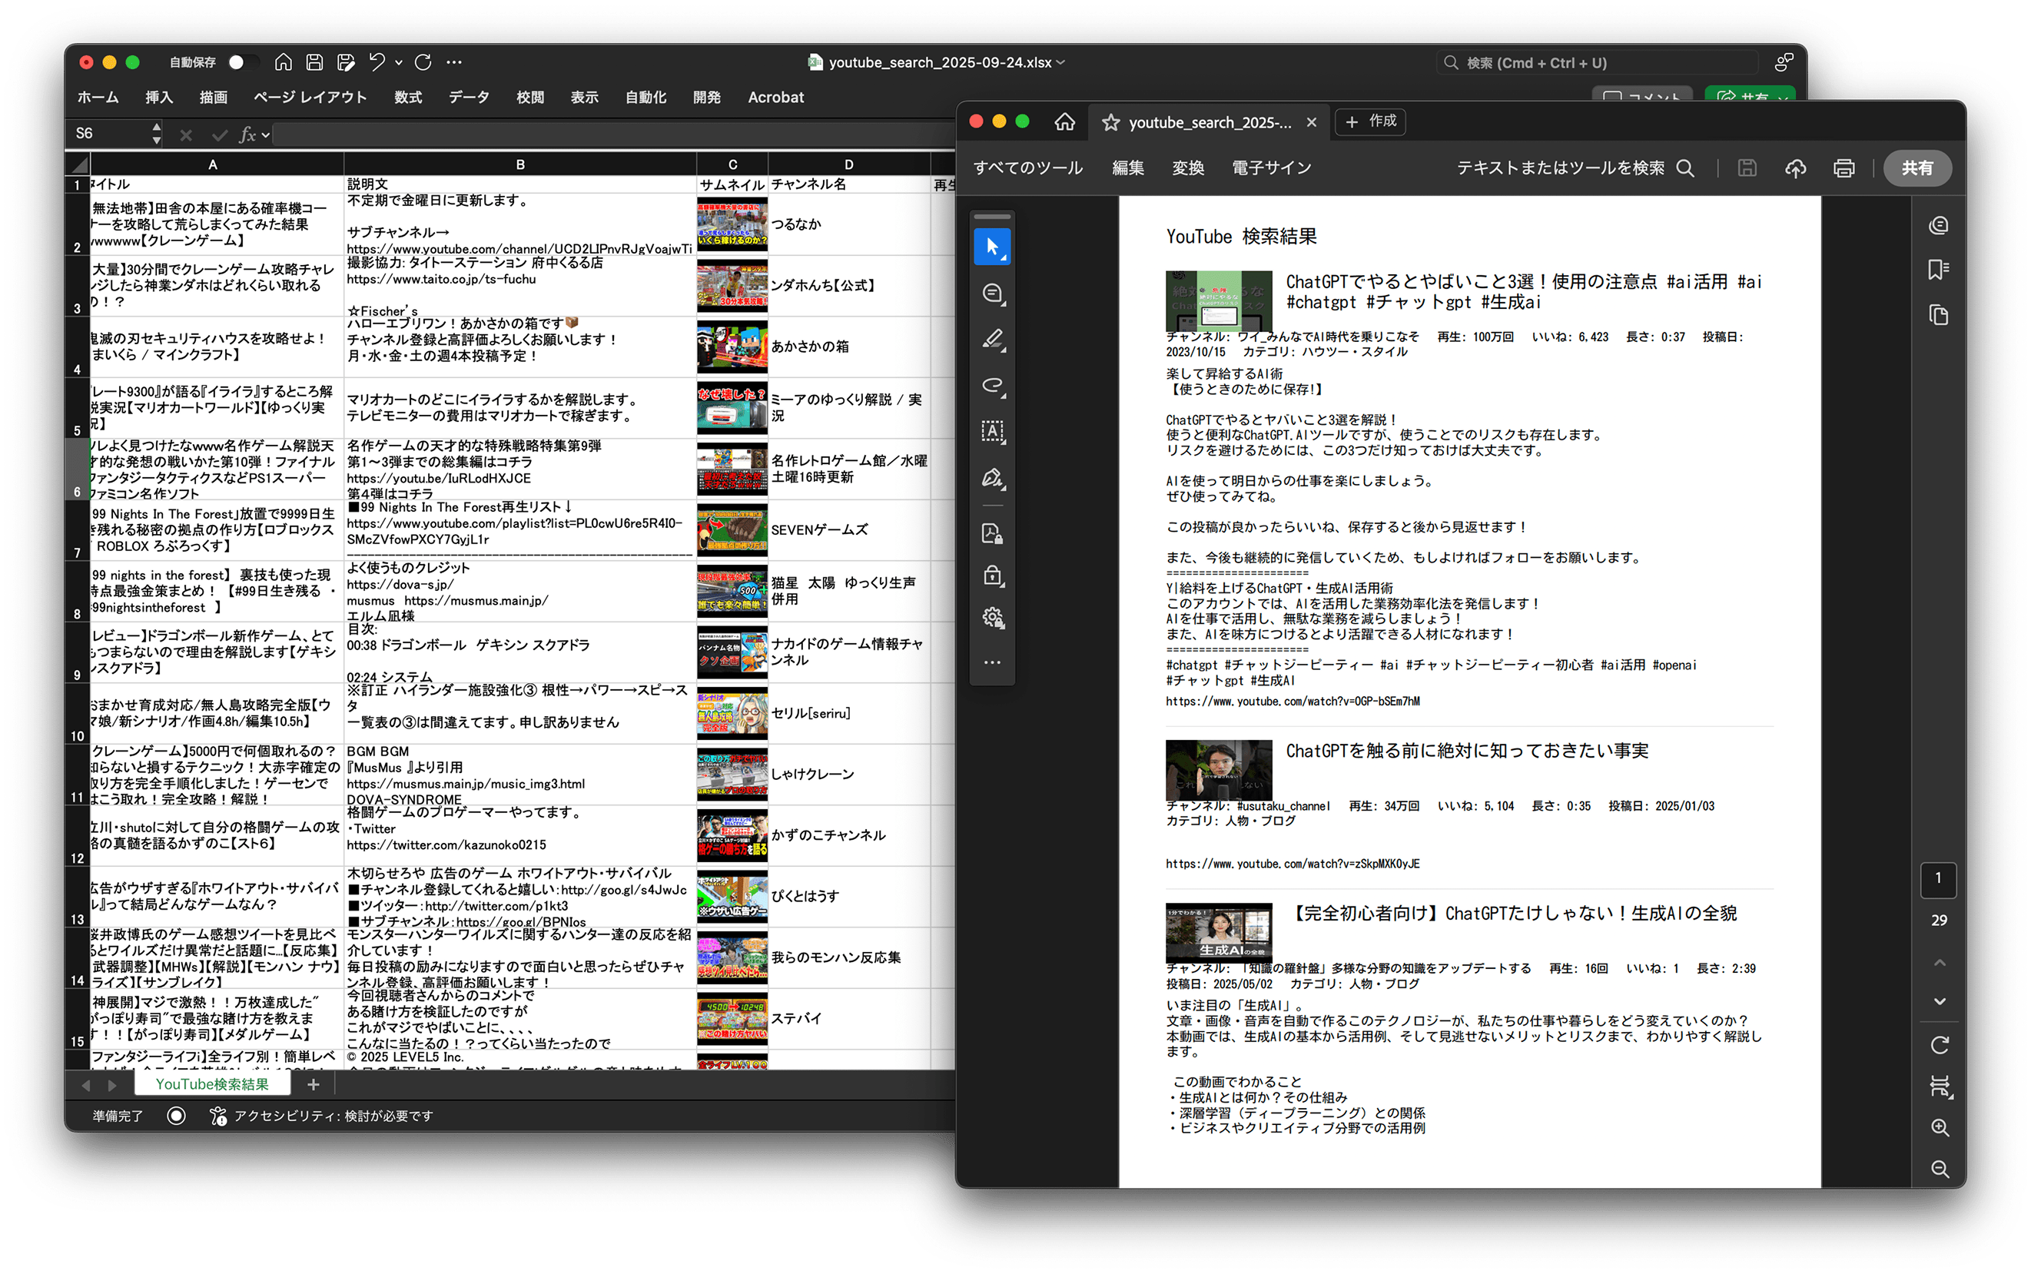Screen dimensions: 2031x1274
Task: Expand the formula bar fx dropdown
Action: (266, 134)
